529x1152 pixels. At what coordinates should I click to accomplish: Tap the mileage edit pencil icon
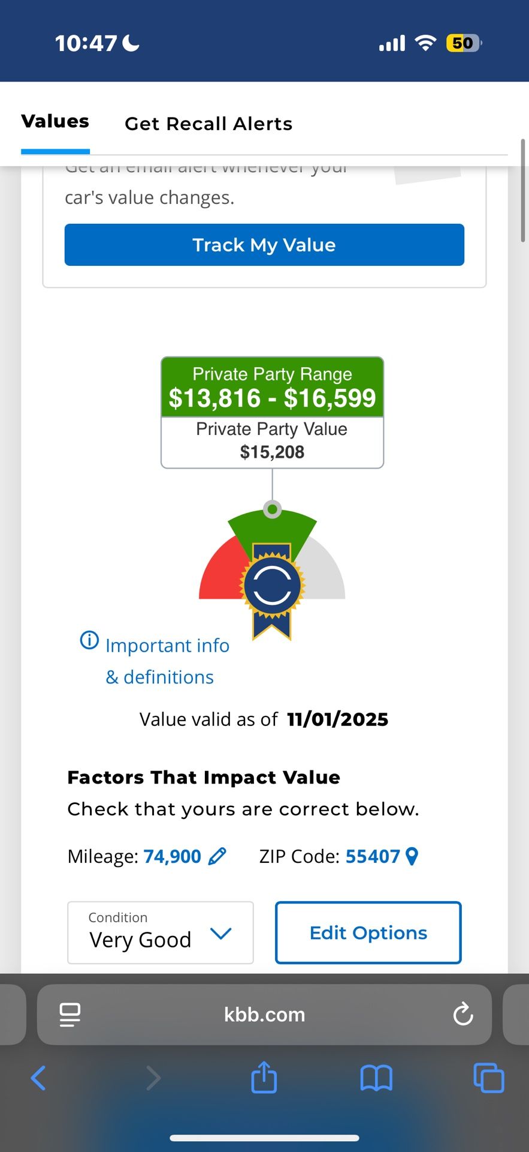[x=217, y=856]
